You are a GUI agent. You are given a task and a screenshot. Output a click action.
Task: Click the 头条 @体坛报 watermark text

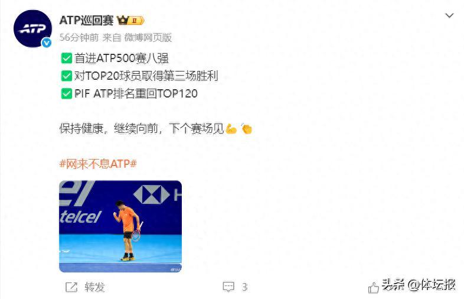click(418, 285)
